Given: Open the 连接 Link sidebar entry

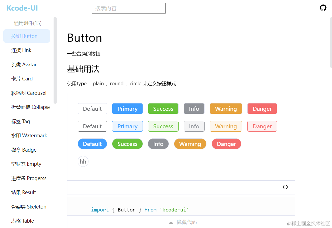Looking at the screenshot, I should tap(21, 50).
